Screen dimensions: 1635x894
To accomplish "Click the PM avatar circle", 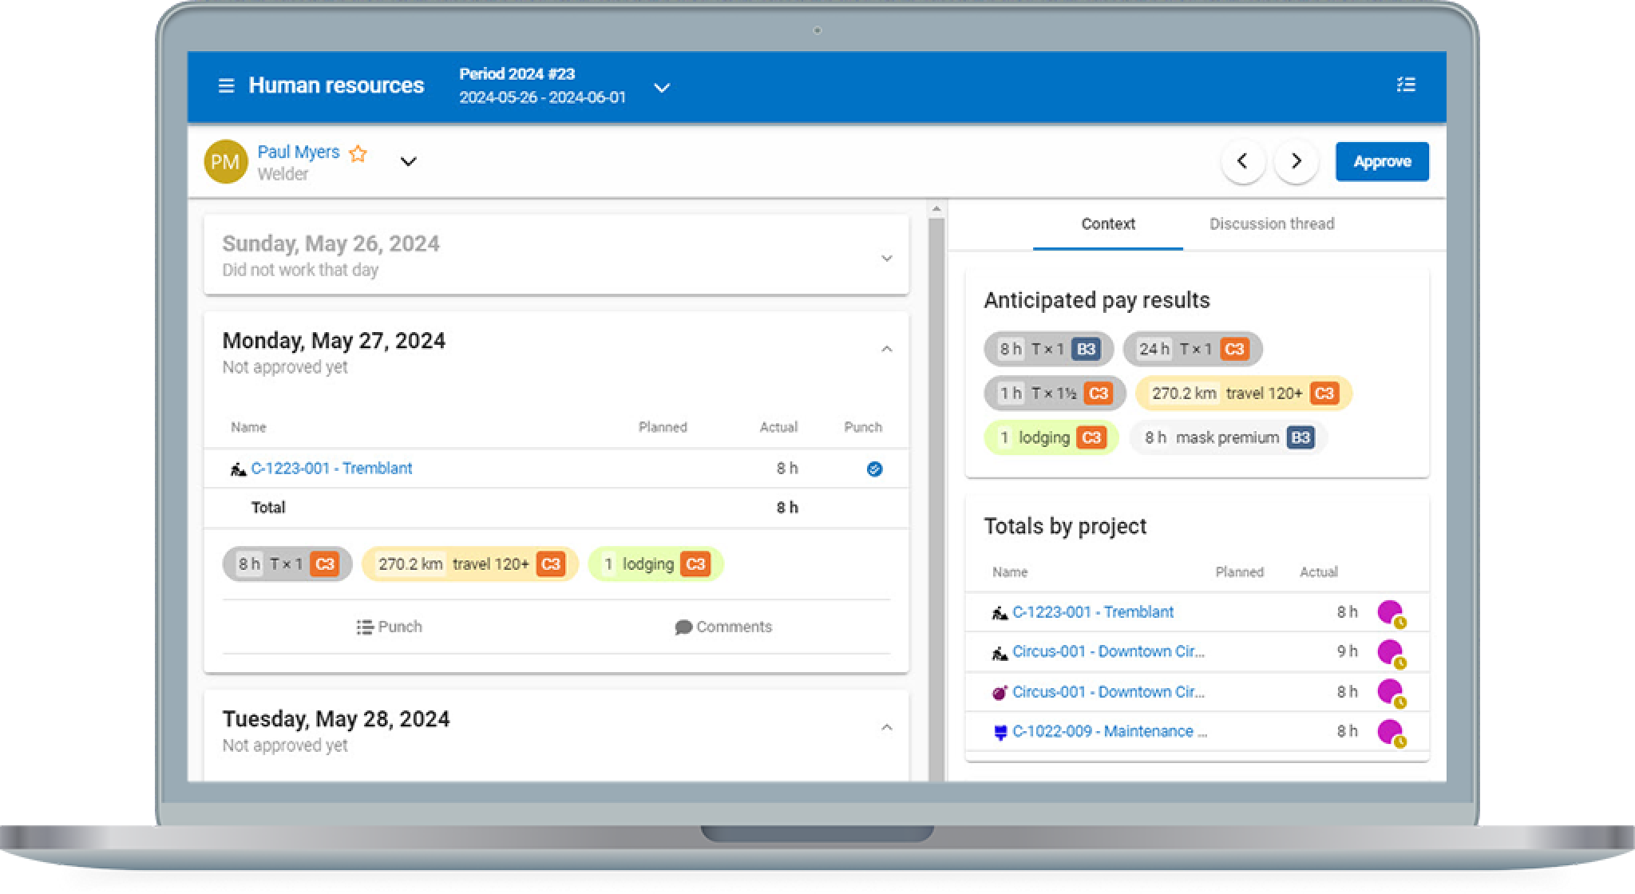I will (225, 162).
